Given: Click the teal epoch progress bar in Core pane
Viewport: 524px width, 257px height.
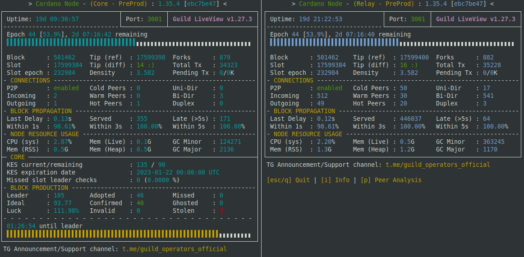Looking at the screenshot, I should pyautogui.click(x=129, y=42).
